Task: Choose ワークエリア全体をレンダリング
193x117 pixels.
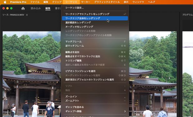Action: pyautogui.click(x=95, y=18)
